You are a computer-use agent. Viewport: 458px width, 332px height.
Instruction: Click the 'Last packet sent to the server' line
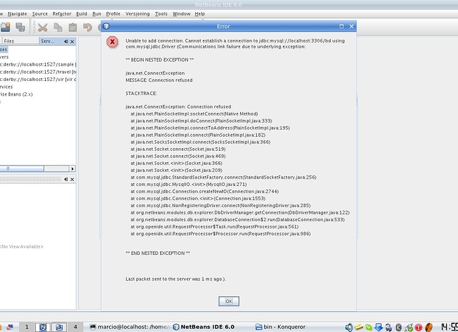coord(175,279)
